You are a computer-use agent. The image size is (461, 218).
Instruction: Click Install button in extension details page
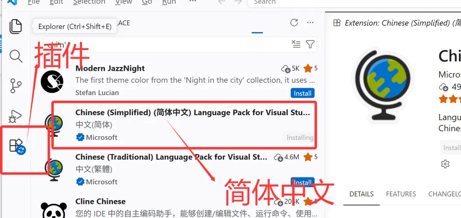tap(451, 148)
